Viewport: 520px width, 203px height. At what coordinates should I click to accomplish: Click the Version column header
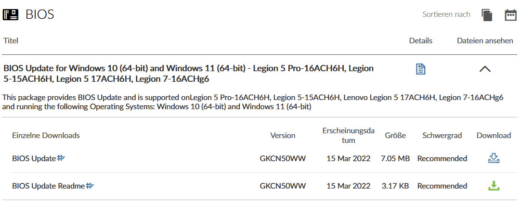283,135
